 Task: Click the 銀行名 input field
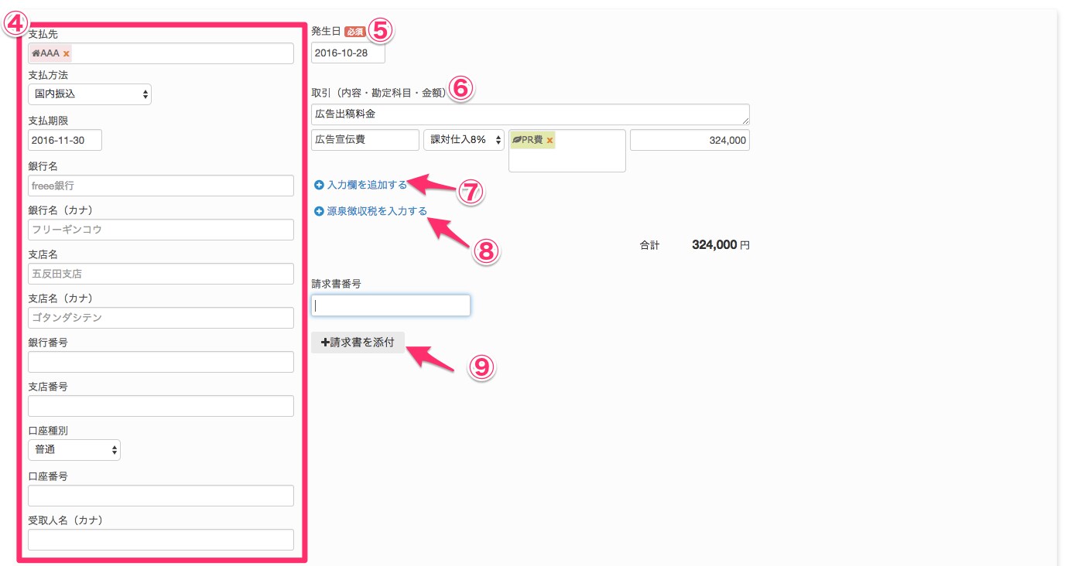(161, 186)
